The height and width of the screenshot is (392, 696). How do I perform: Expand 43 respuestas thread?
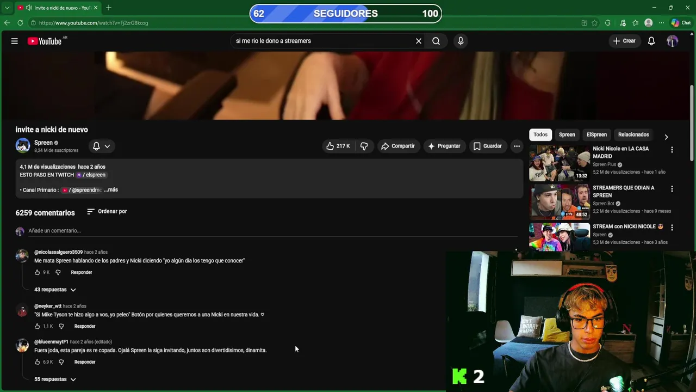tap(55, 290)
